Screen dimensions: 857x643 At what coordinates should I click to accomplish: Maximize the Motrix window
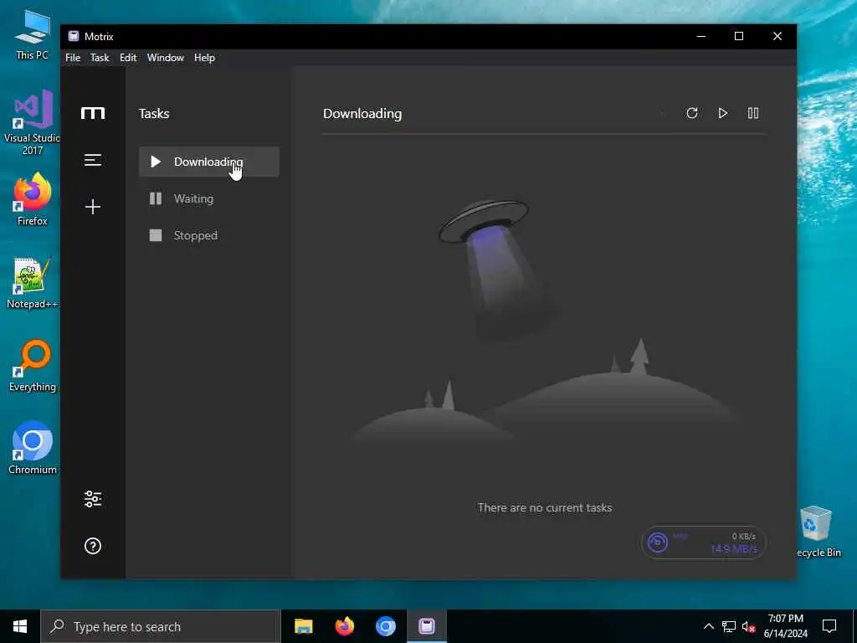(739, 36)
